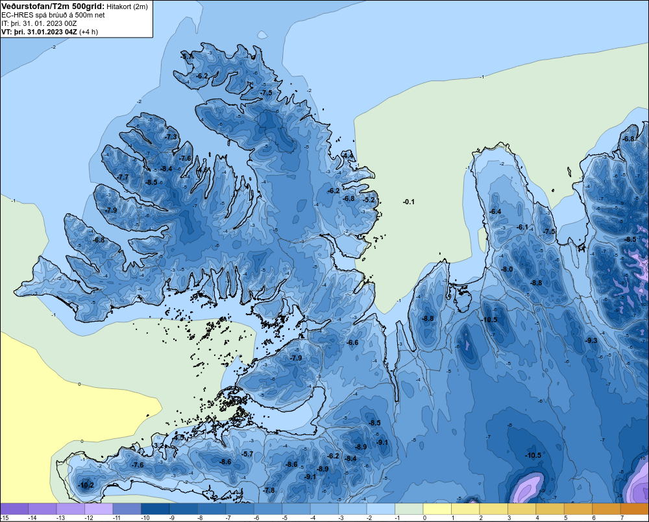Select the legend color between -10 and -9
This screenshot has width=649, height=522.
[x=155, y=509]
